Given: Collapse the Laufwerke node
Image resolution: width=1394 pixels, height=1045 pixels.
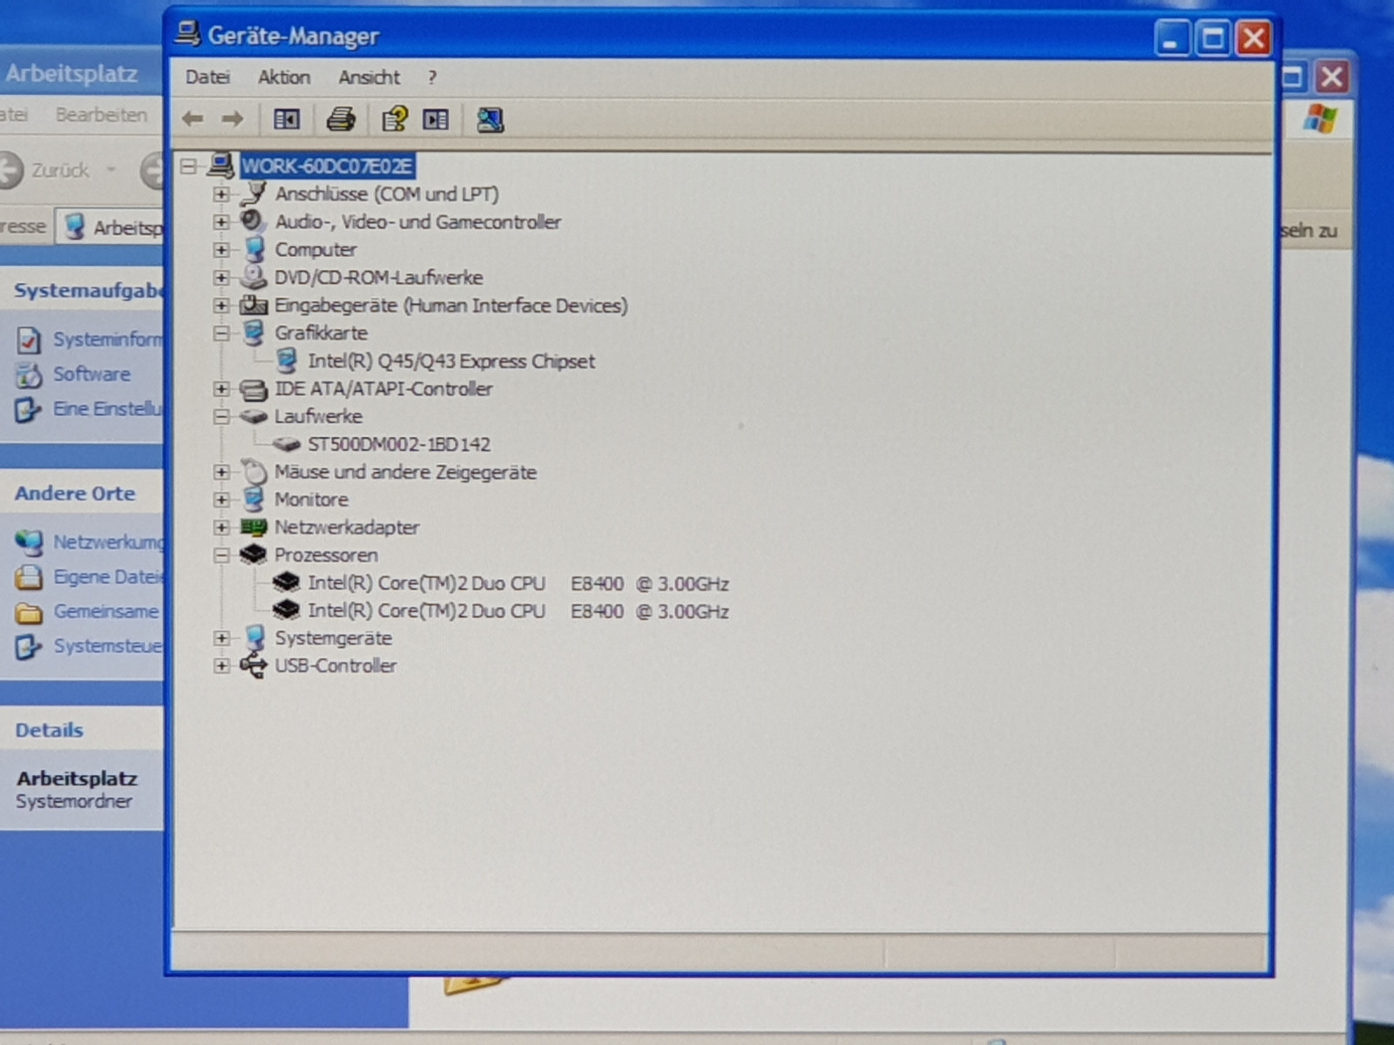Looking at the screenshot, I should 221,417.
